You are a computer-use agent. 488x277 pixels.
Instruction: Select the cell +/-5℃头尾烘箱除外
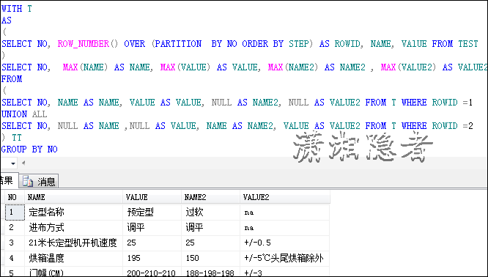click(285, 258)
